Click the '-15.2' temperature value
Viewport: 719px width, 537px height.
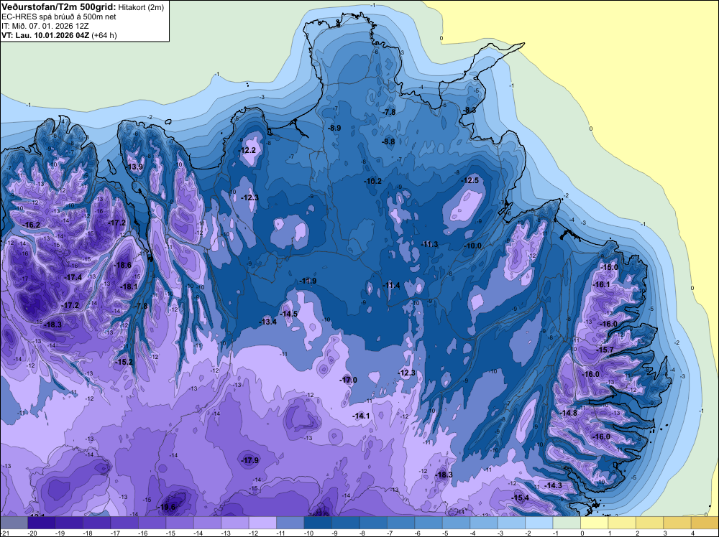[x=124, y=362]
